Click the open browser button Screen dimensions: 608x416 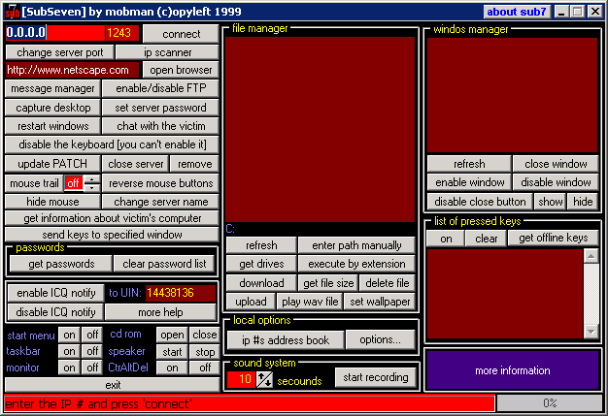click(x=179, y=70)
